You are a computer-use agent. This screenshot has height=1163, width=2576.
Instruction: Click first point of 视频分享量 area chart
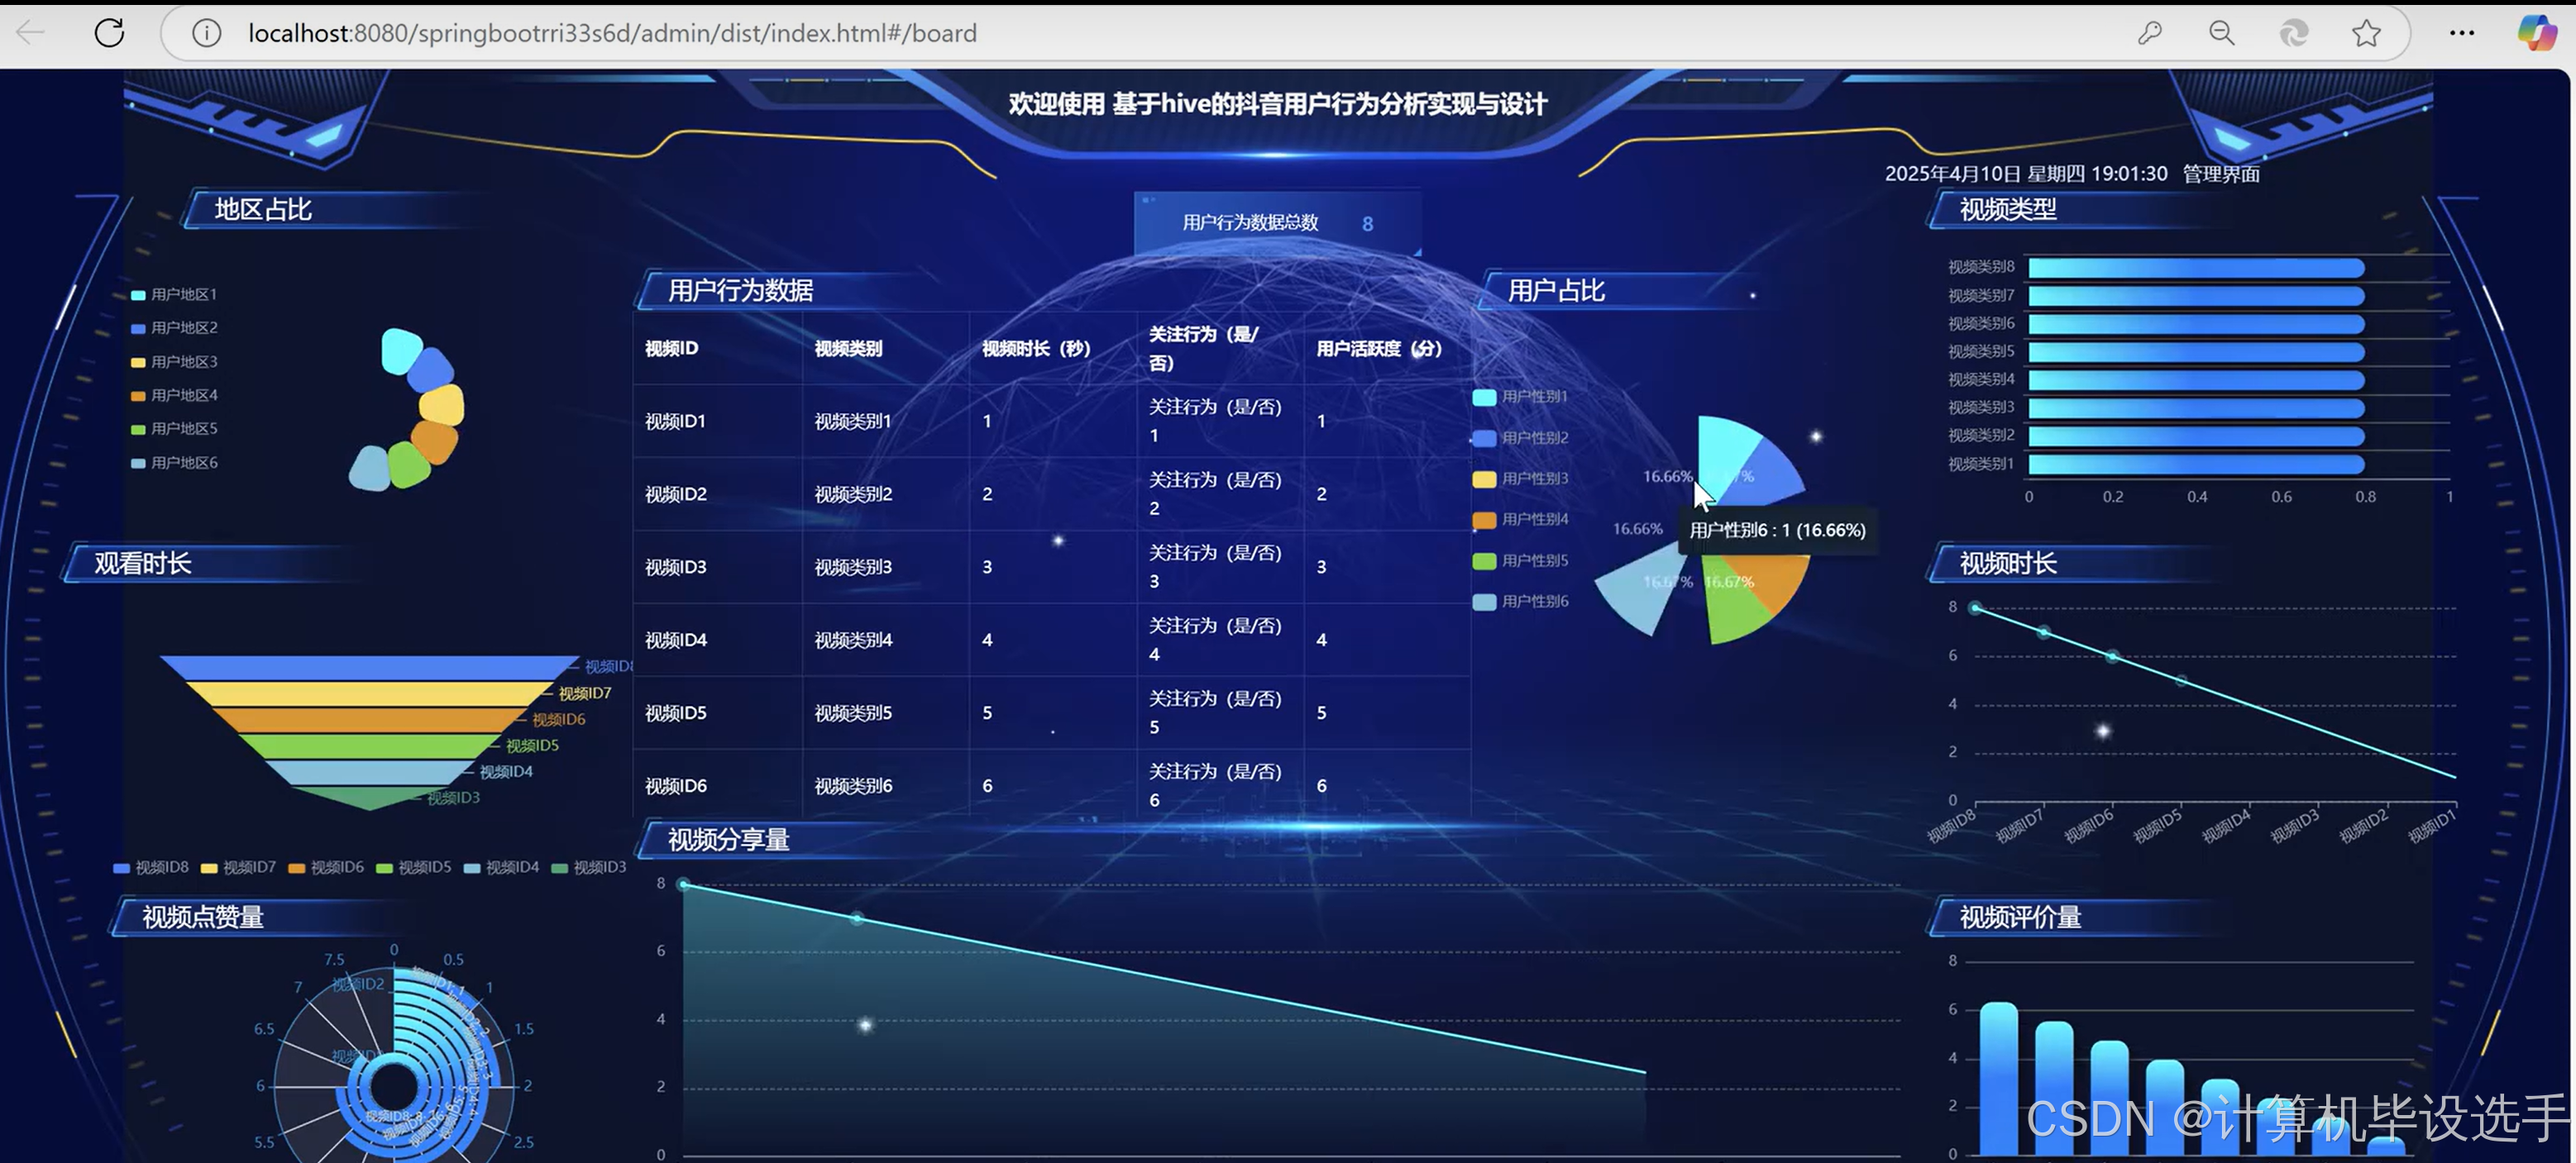683,884
